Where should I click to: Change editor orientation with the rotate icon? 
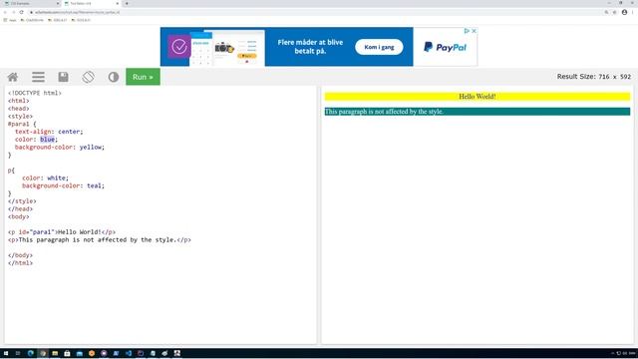pos(89,77)
